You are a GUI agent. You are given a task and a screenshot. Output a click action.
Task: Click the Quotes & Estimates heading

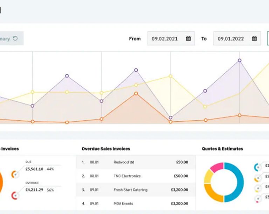(x=222, y=149)
